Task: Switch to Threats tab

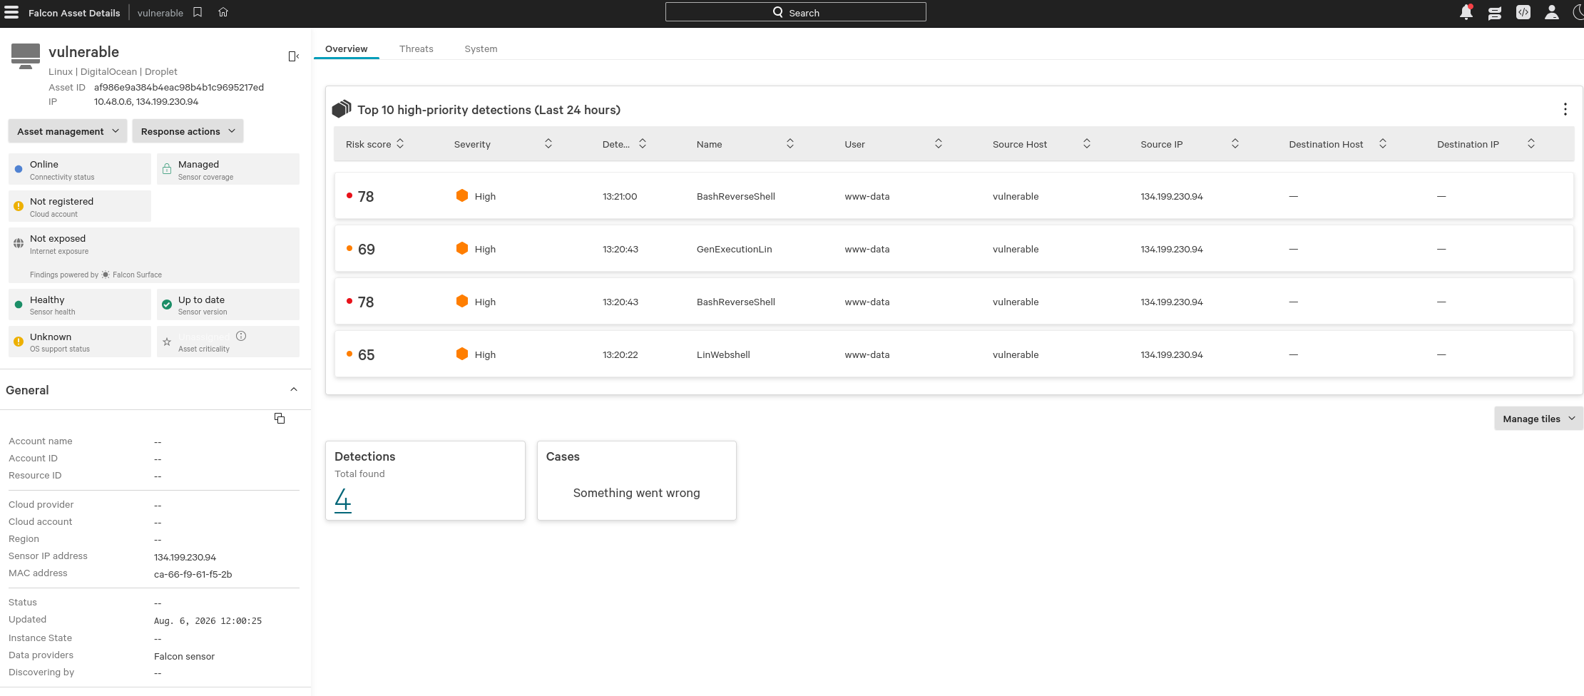Action: [x=417, y=48]
